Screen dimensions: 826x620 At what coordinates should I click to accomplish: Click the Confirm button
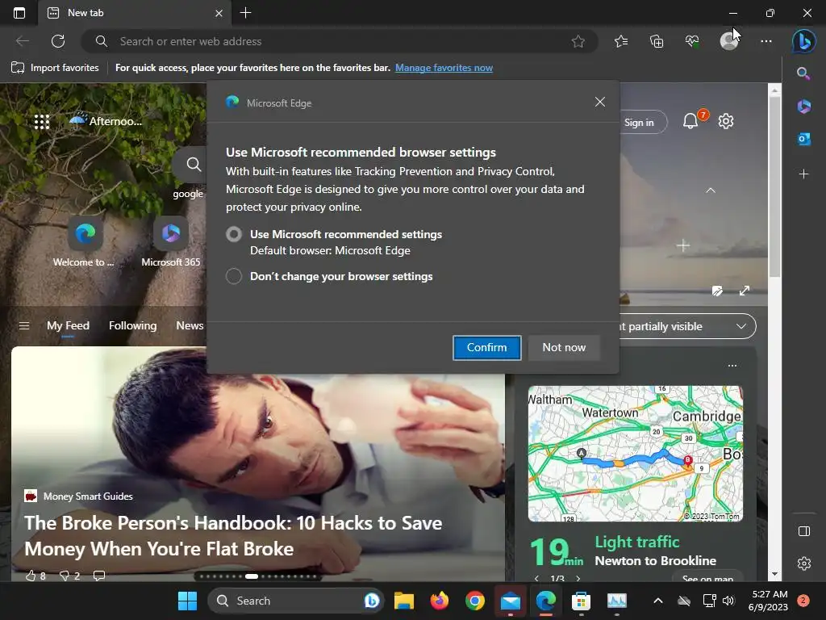(x=486, y=347)
